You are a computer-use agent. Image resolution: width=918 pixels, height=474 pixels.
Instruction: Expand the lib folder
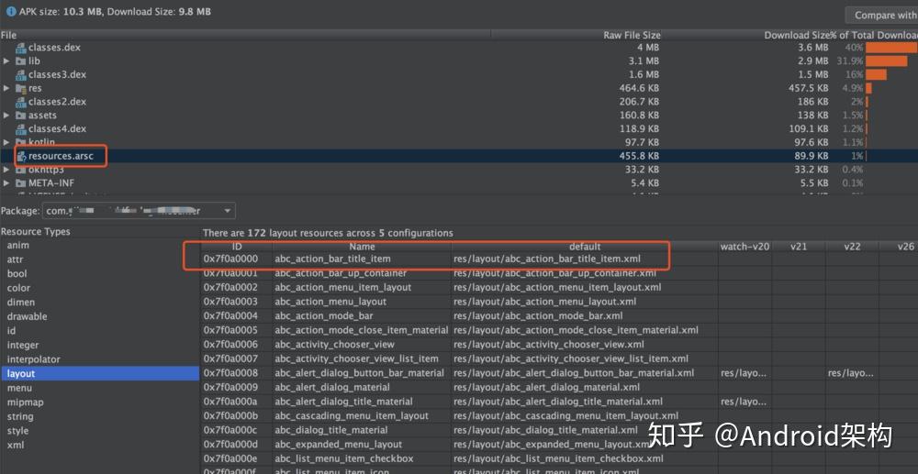(6, 61)
